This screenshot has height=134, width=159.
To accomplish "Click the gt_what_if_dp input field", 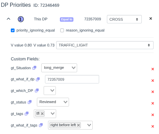I will 72,79.
